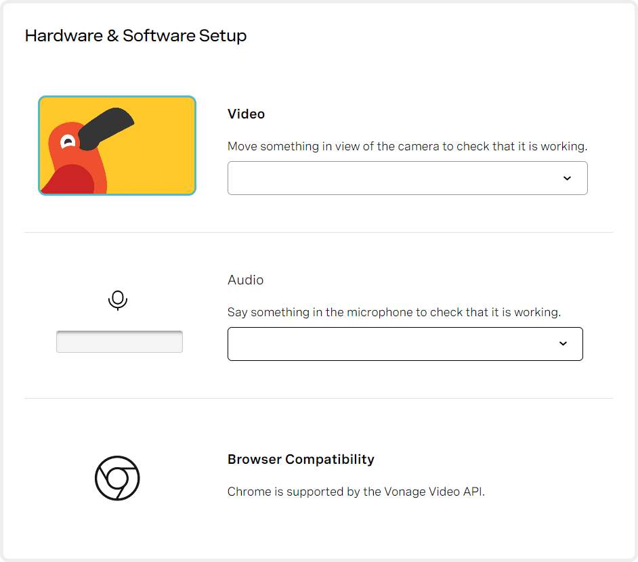Select the Chrome browser compatibility icon
The image size is (638, 562).
(x=117, y=478)
